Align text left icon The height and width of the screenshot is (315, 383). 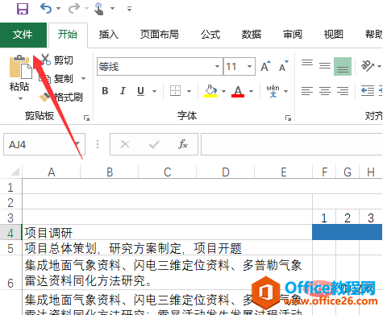pos(307,91)
